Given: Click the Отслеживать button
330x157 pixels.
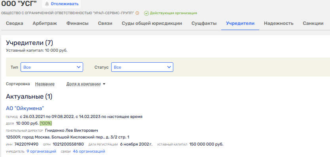Looking at the screenshot, I should (61, 4).
